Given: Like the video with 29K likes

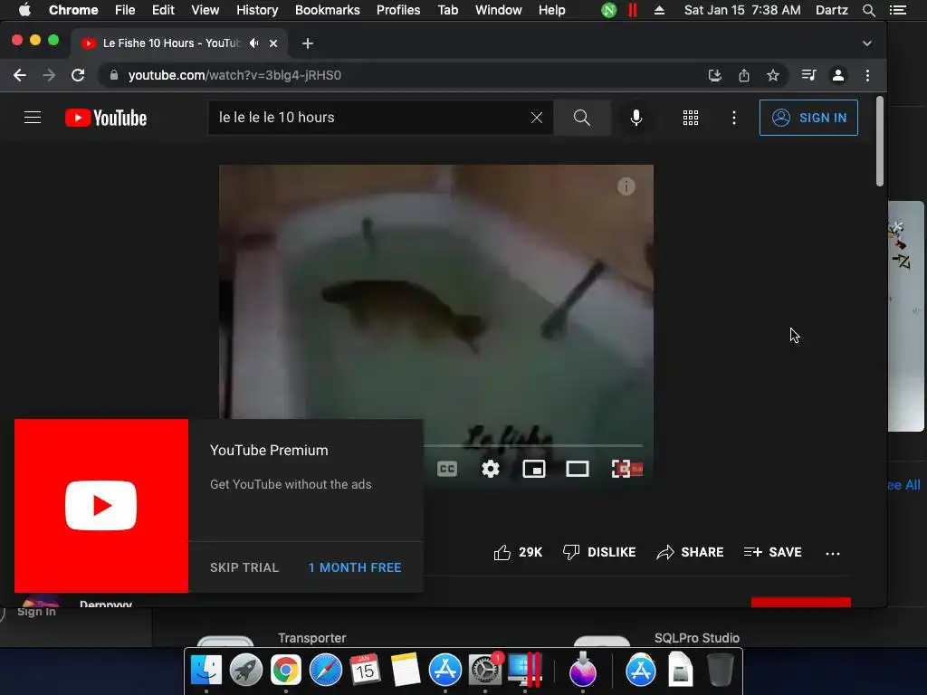Looking at the screenshot, I should [518, 553].
